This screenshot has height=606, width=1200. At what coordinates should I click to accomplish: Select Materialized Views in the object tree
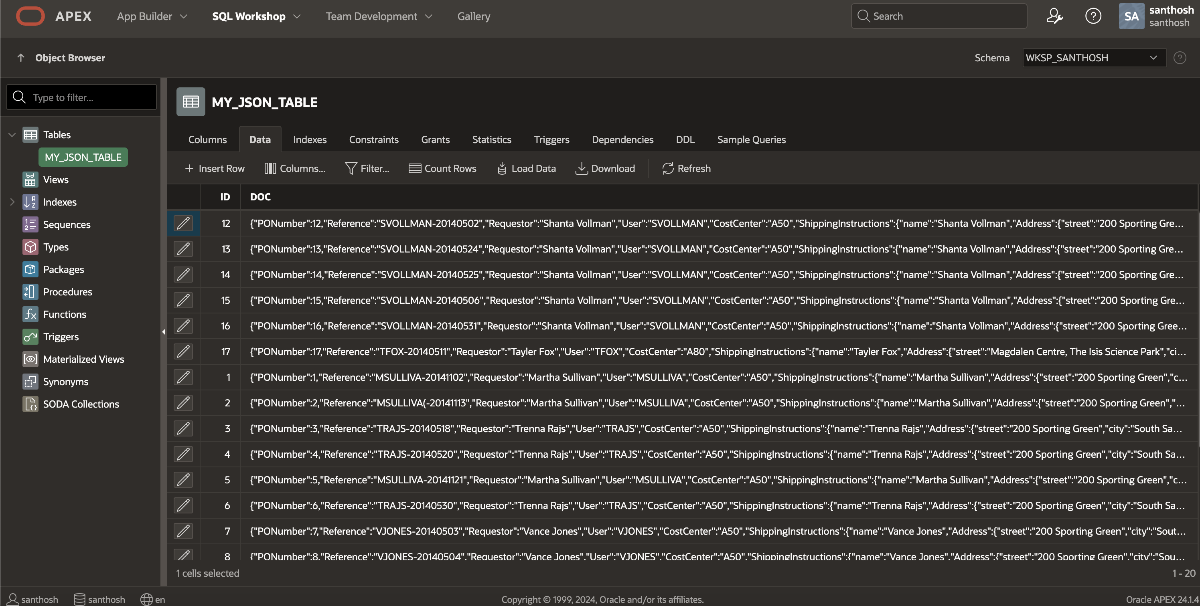point(83,360)
